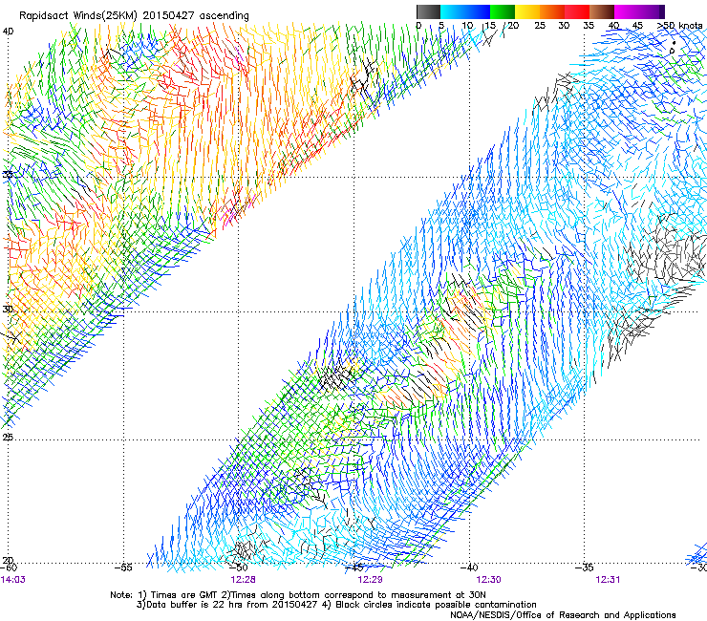Click the -35 longitude axis label
707x621 pixels.
[x=585, y=567]
